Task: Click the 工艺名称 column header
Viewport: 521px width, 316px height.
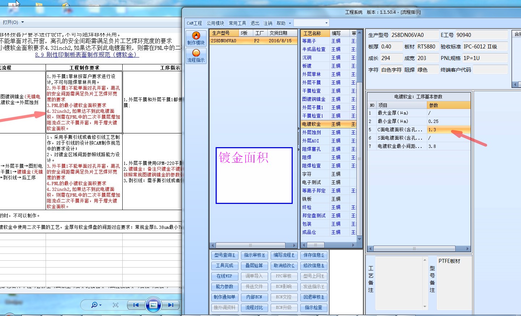Action: 315,33
